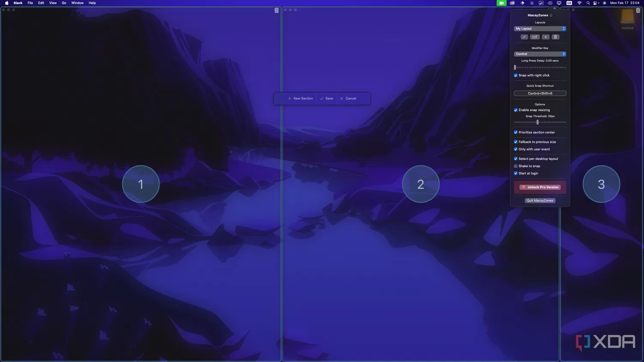644x362 pixels.
Task: Click the Control+Shift+S shortcut field
Action: pyautogui.click(x=540, y=93)
